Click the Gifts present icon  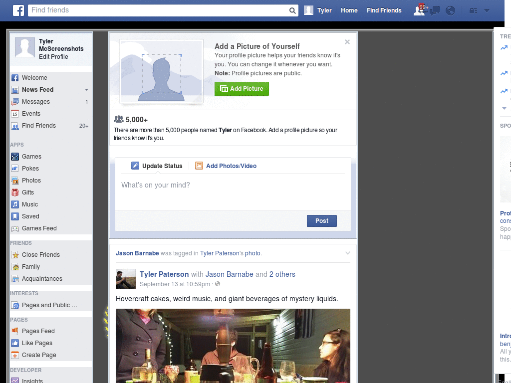15,192
